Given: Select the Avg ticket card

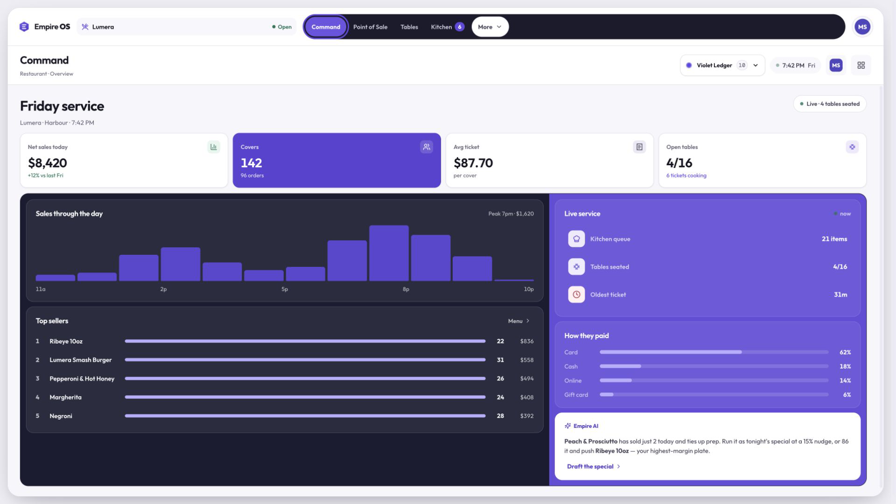Looking at the screenshot, I should pos(549,161).
